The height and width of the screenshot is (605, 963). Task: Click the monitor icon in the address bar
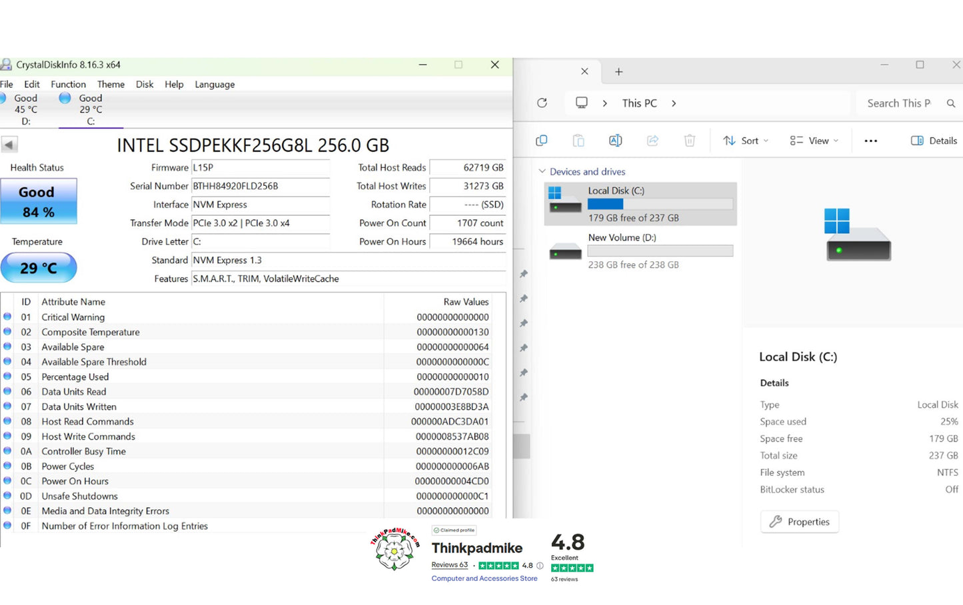582,103
